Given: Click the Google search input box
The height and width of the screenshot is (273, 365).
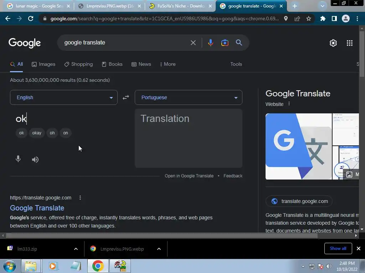Looking at the screenshot, I should pos(126,43).
